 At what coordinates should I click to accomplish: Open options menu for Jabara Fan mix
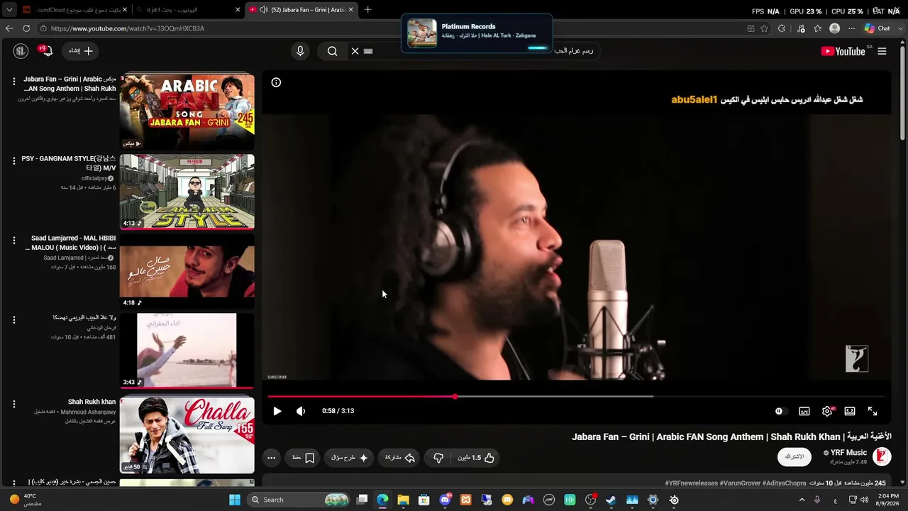[x=13, y=82]
